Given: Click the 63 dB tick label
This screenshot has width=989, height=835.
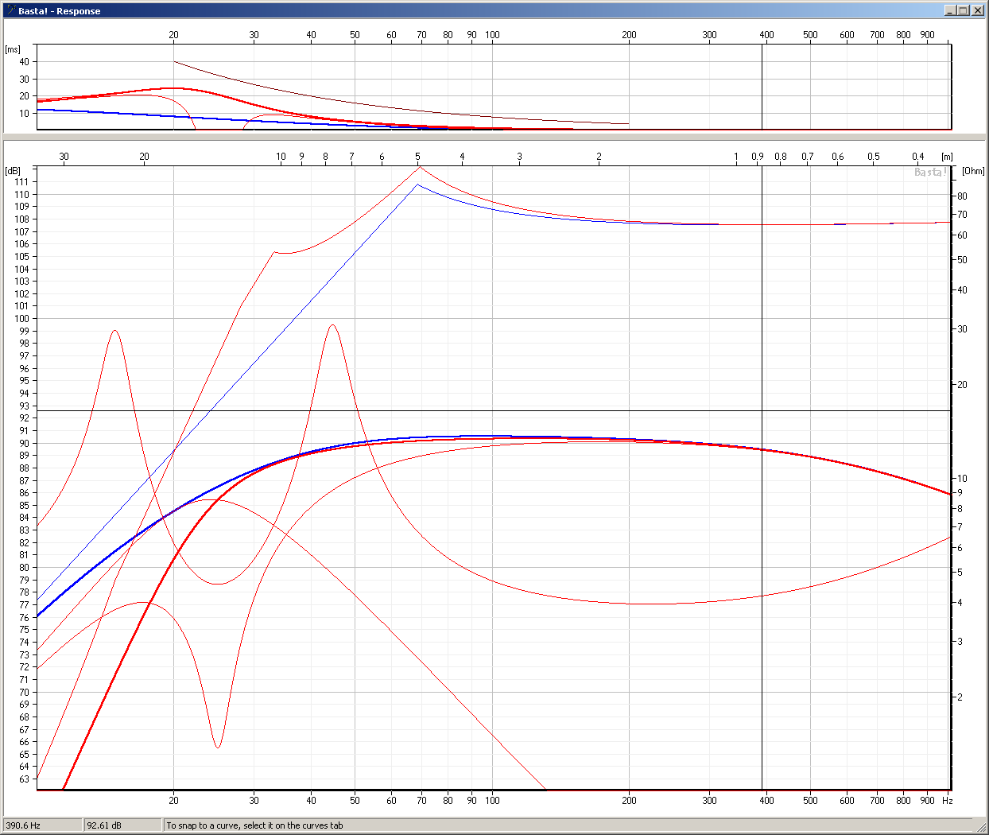Looking at the screenshot, I should coord(24,779).
